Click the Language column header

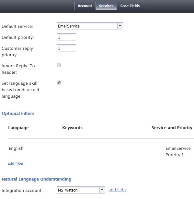tap(18, 128)
